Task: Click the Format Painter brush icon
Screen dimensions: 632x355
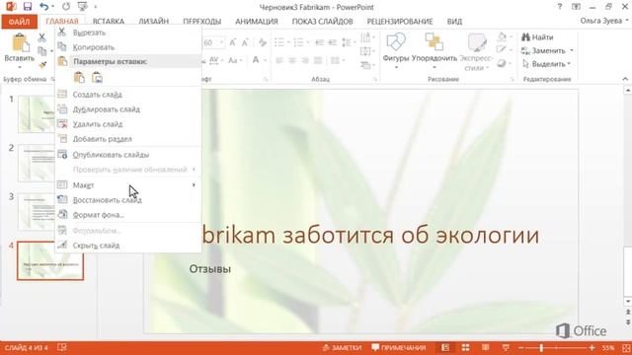Action: tap(42, 65)
